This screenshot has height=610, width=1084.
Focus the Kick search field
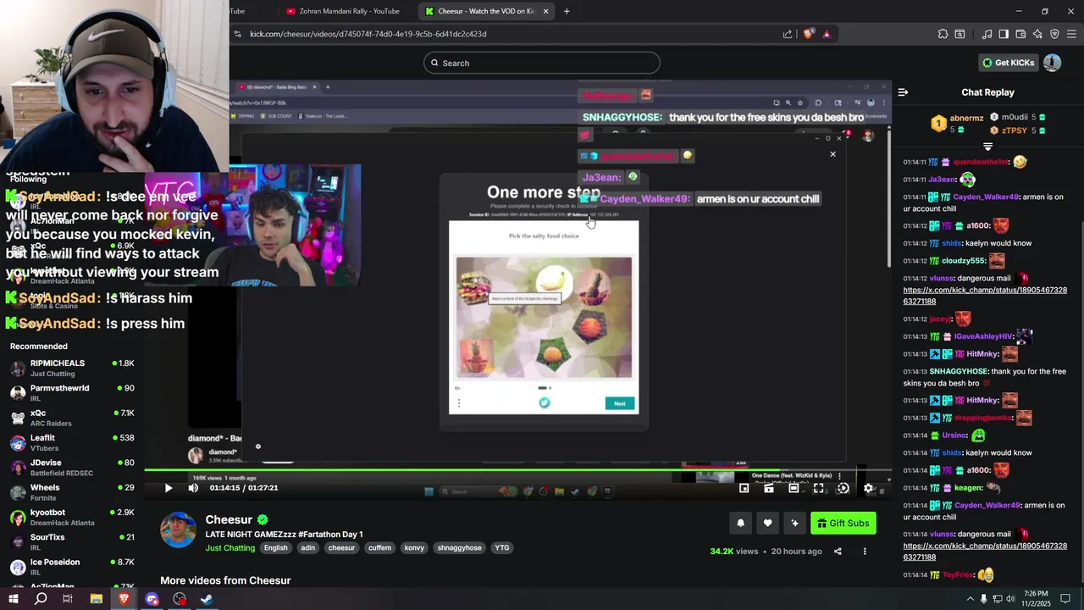pyautogui.click(x=542, y=63)
